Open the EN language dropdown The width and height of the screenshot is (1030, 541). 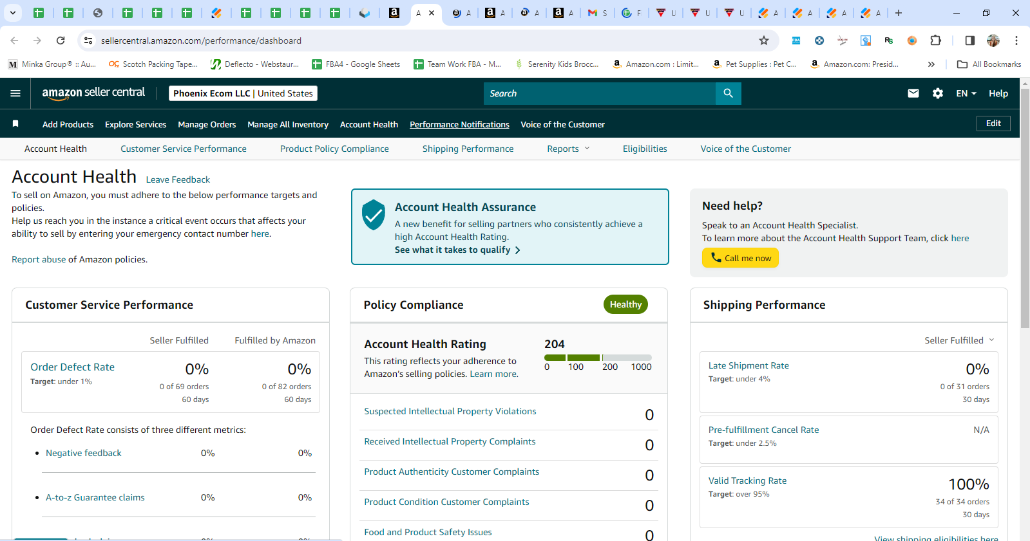pyautogui.click(x=966, y=93)
